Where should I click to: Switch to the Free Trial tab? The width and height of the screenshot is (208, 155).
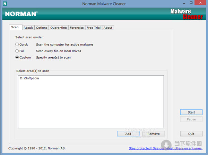coord(94,28)
